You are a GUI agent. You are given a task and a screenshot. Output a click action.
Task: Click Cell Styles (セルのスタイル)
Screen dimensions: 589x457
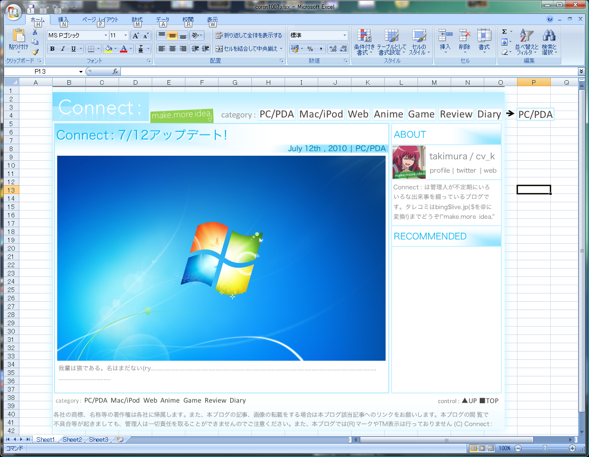[x=419, y=41]
